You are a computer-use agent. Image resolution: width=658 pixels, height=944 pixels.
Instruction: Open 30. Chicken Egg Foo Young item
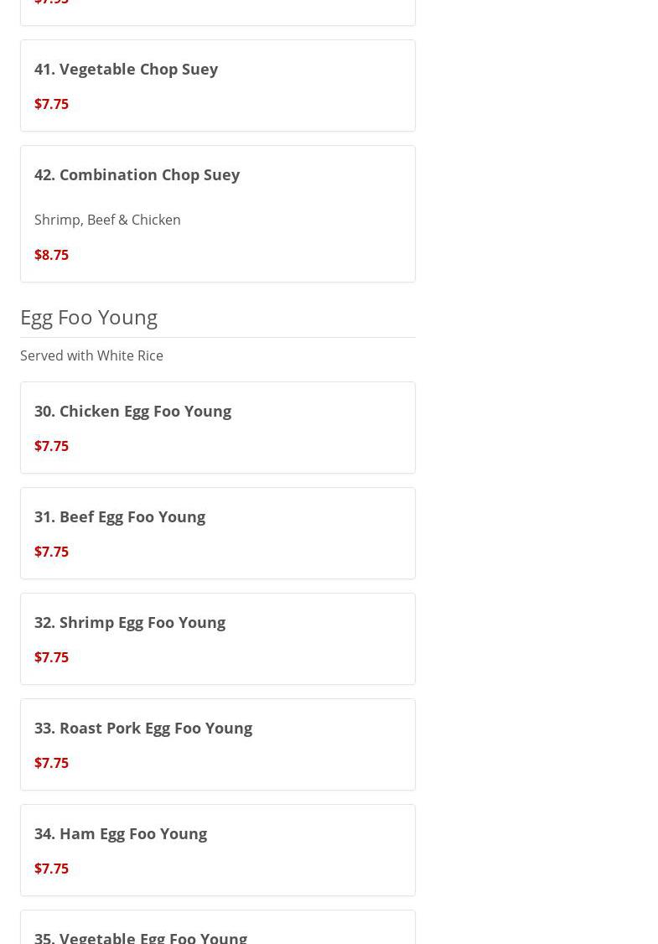[x=132, y=412]
